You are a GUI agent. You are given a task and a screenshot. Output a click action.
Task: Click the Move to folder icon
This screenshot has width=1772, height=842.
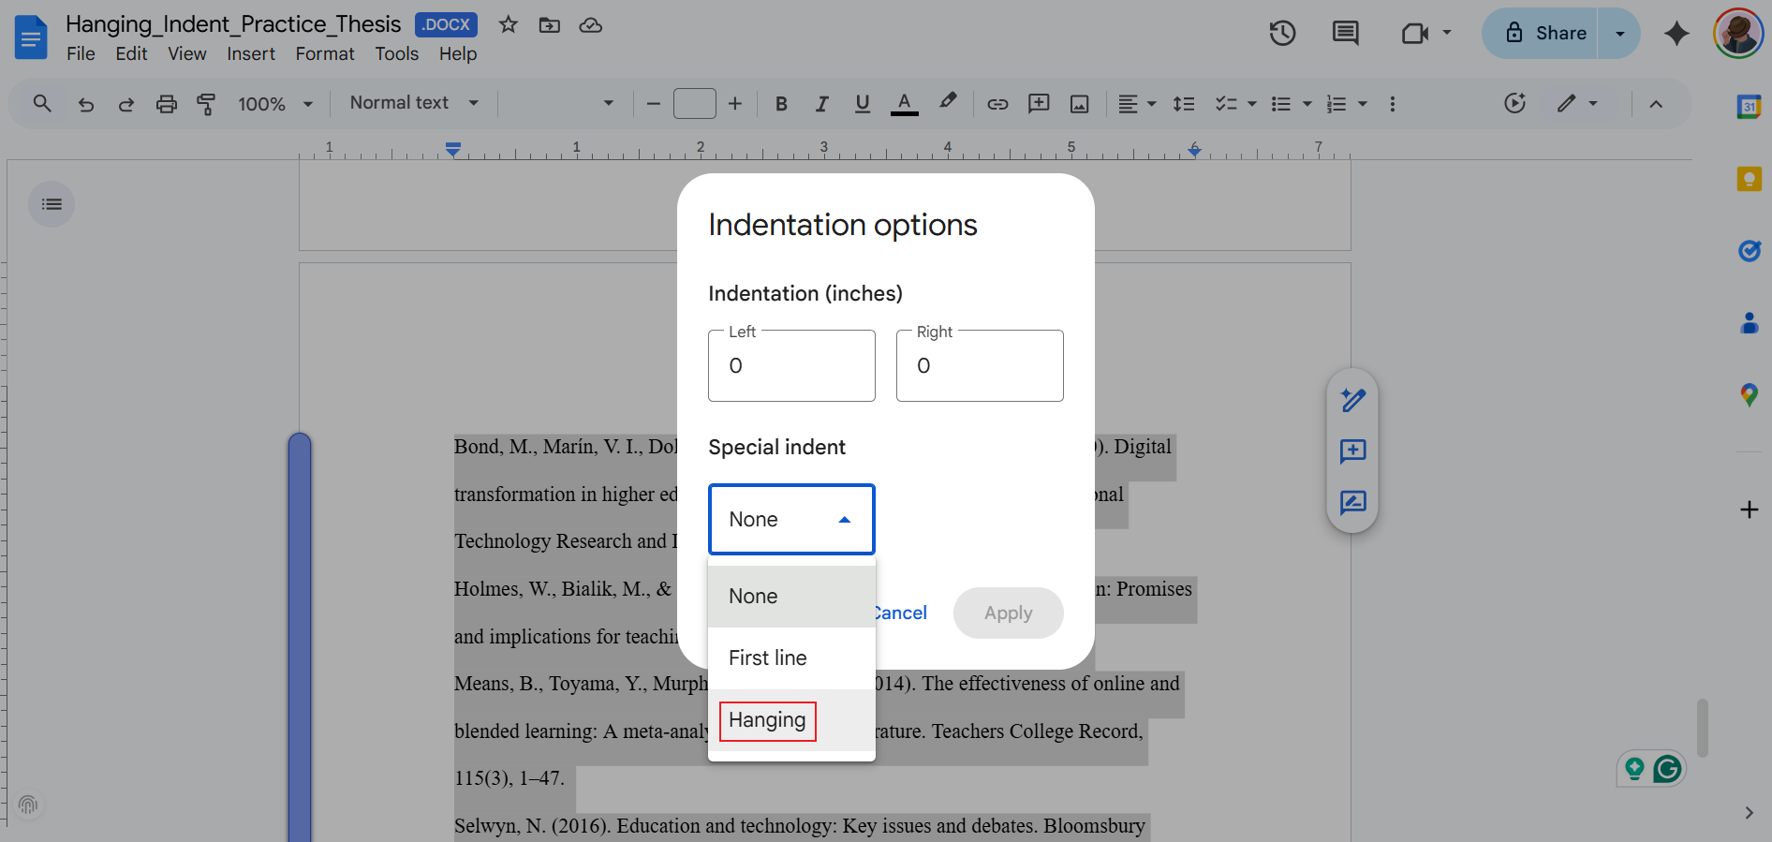(550, 25)
